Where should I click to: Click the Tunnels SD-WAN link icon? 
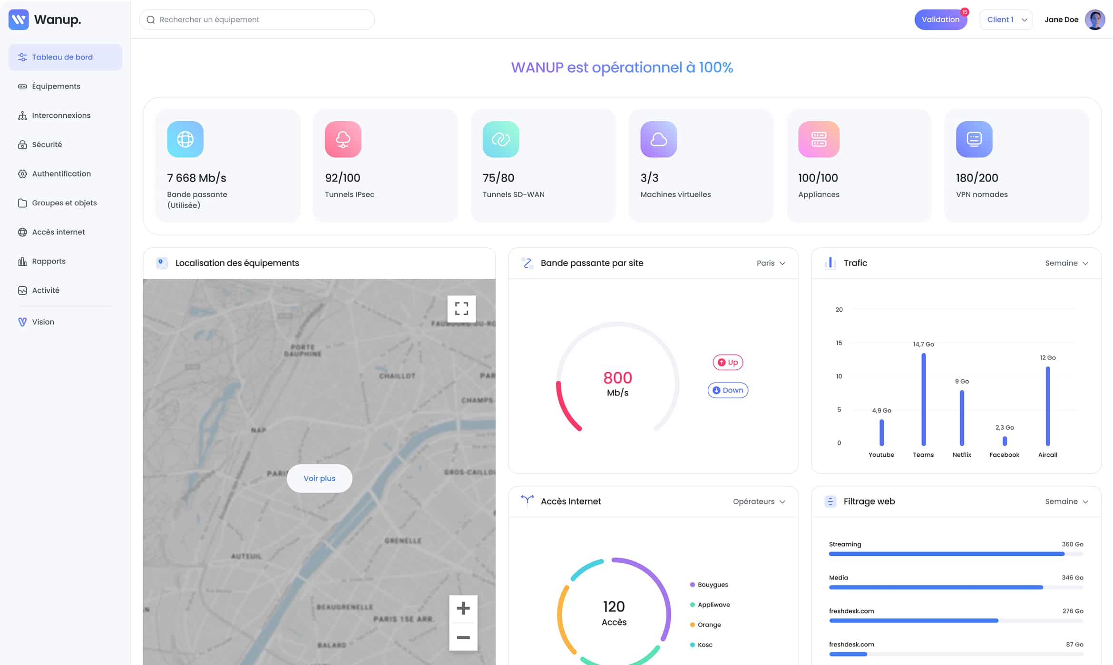click(500, 139)
